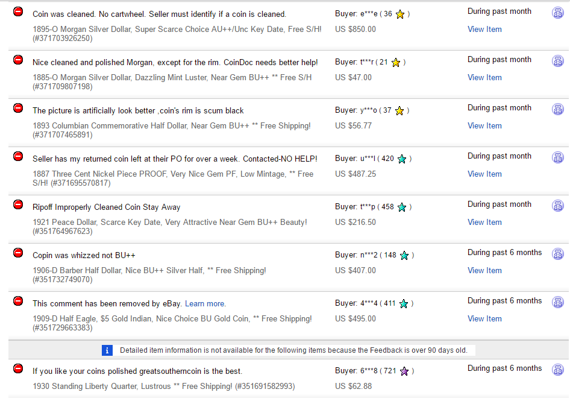The image size is (570, 398).
Task: Open View Item for 1909-D Half Eagle
Action: click(x=484, y=318)
